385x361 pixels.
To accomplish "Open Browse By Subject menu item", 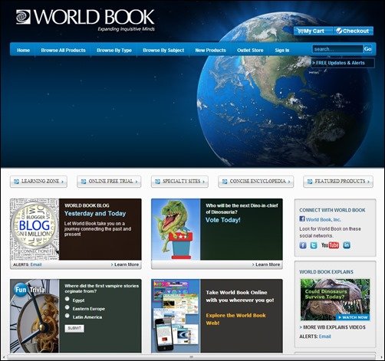I will point(163,51).
